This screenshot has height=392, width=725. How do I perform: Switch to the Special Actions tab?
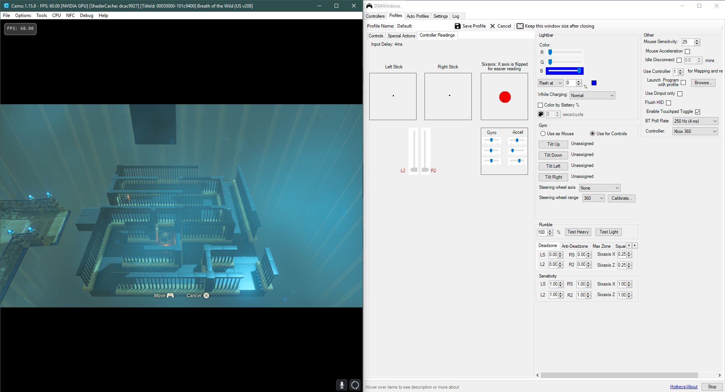click(x=401, y=36)
